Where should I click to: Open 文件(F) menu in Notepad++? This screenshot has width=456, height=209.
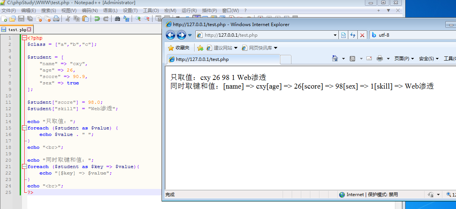[x=9, y=11]
